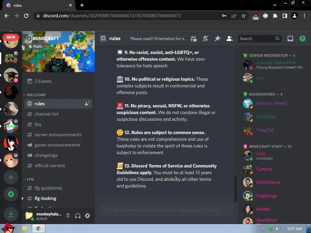Close the rules browser tab
This screenshot has height=233, width=311.
click(x=70, y=5)
